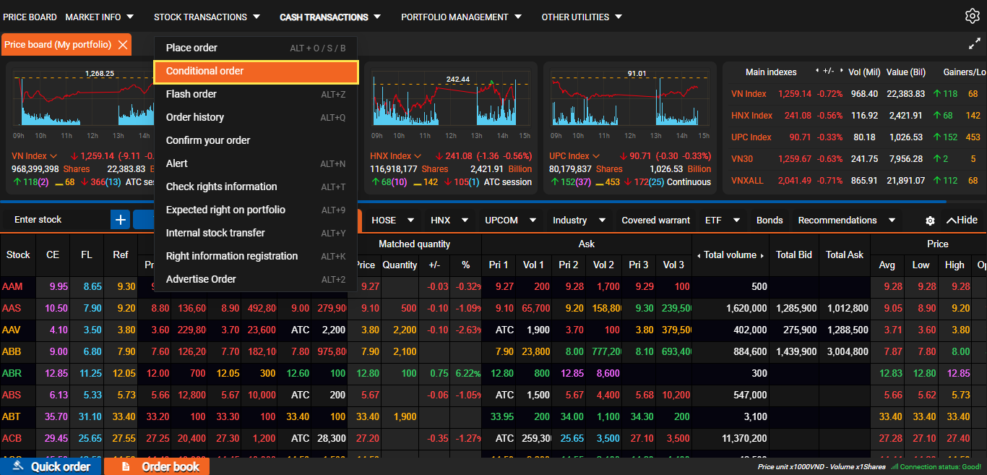Click right arrow beside +/- in Main indexes
The image size is (987, 475).
coord(840,72)
